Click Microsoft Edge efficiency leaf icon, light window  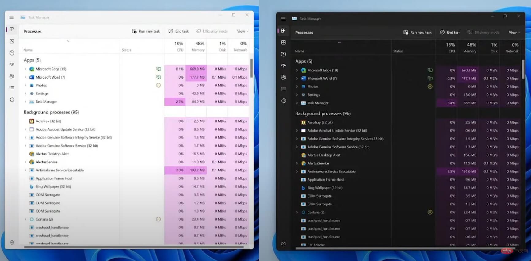click(x=158, y=69)
